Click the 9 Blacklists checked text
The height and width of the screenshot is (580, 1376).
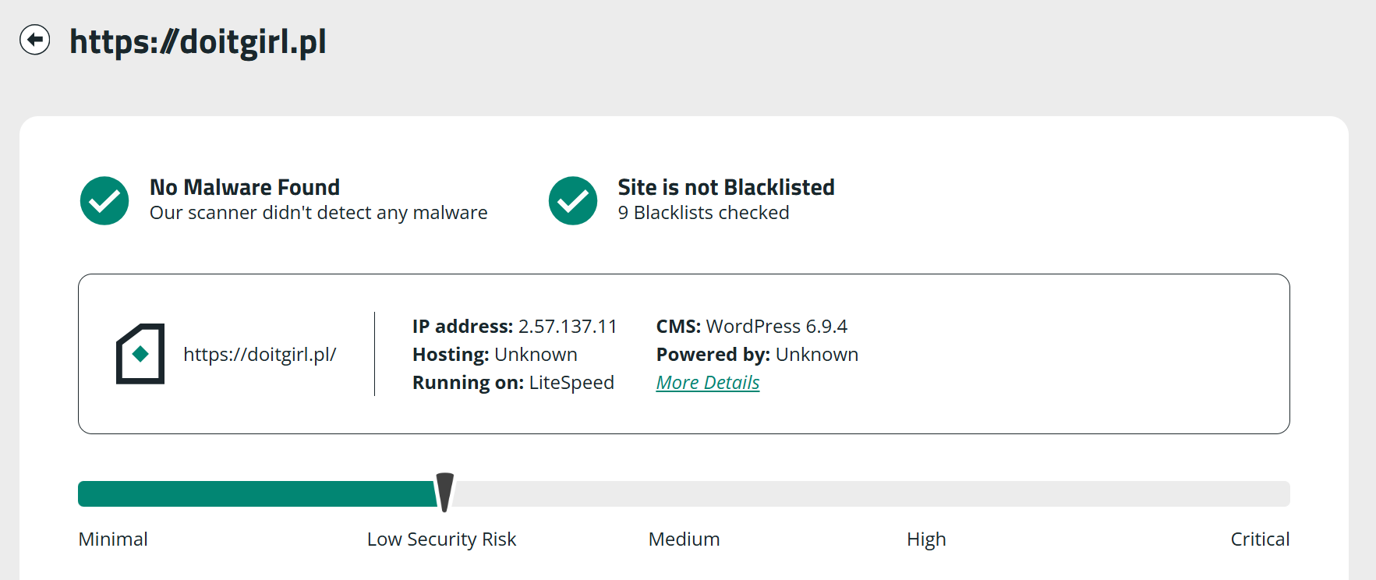(x=703, y=213)
